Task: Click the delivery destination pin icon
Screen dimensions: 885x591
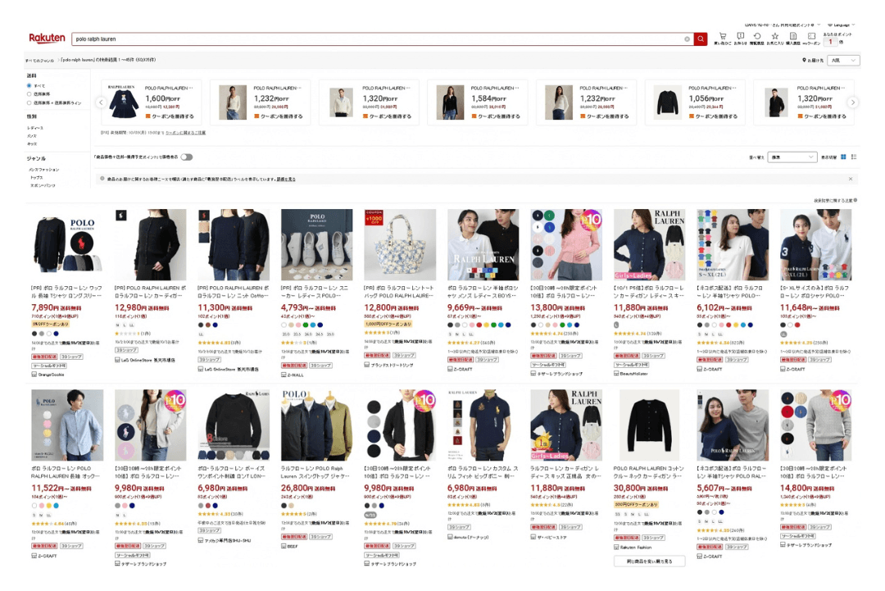Action: pos(805,60)
